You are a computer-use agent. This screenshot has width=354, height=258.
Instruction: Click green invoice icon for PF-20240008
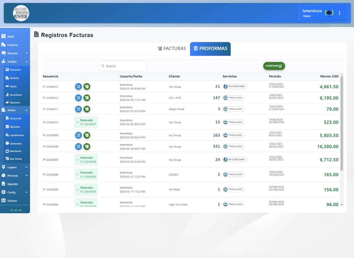87,146
